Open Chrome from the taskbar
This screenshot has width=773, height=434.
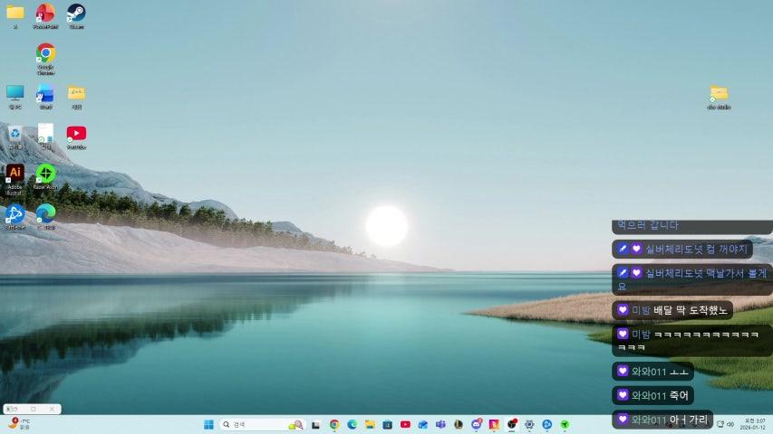pyautogui.click(x=334, y=424)
